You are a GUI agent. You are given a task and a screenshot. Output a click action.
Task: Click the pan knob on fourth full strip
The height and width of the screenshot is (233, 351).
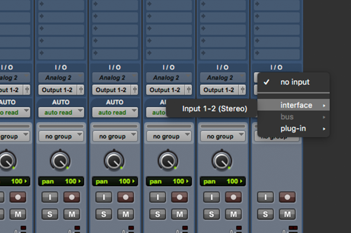222,161
